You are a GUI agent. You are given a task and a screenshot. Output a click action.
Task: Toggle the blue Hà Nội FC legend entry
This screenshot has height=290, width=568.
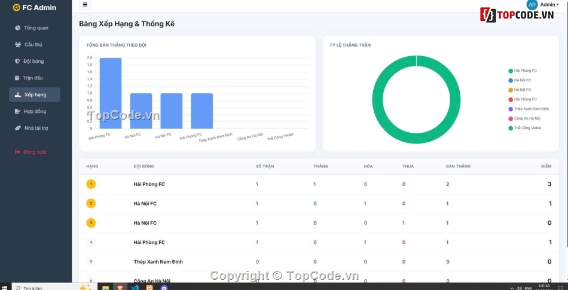click(520, 80)
